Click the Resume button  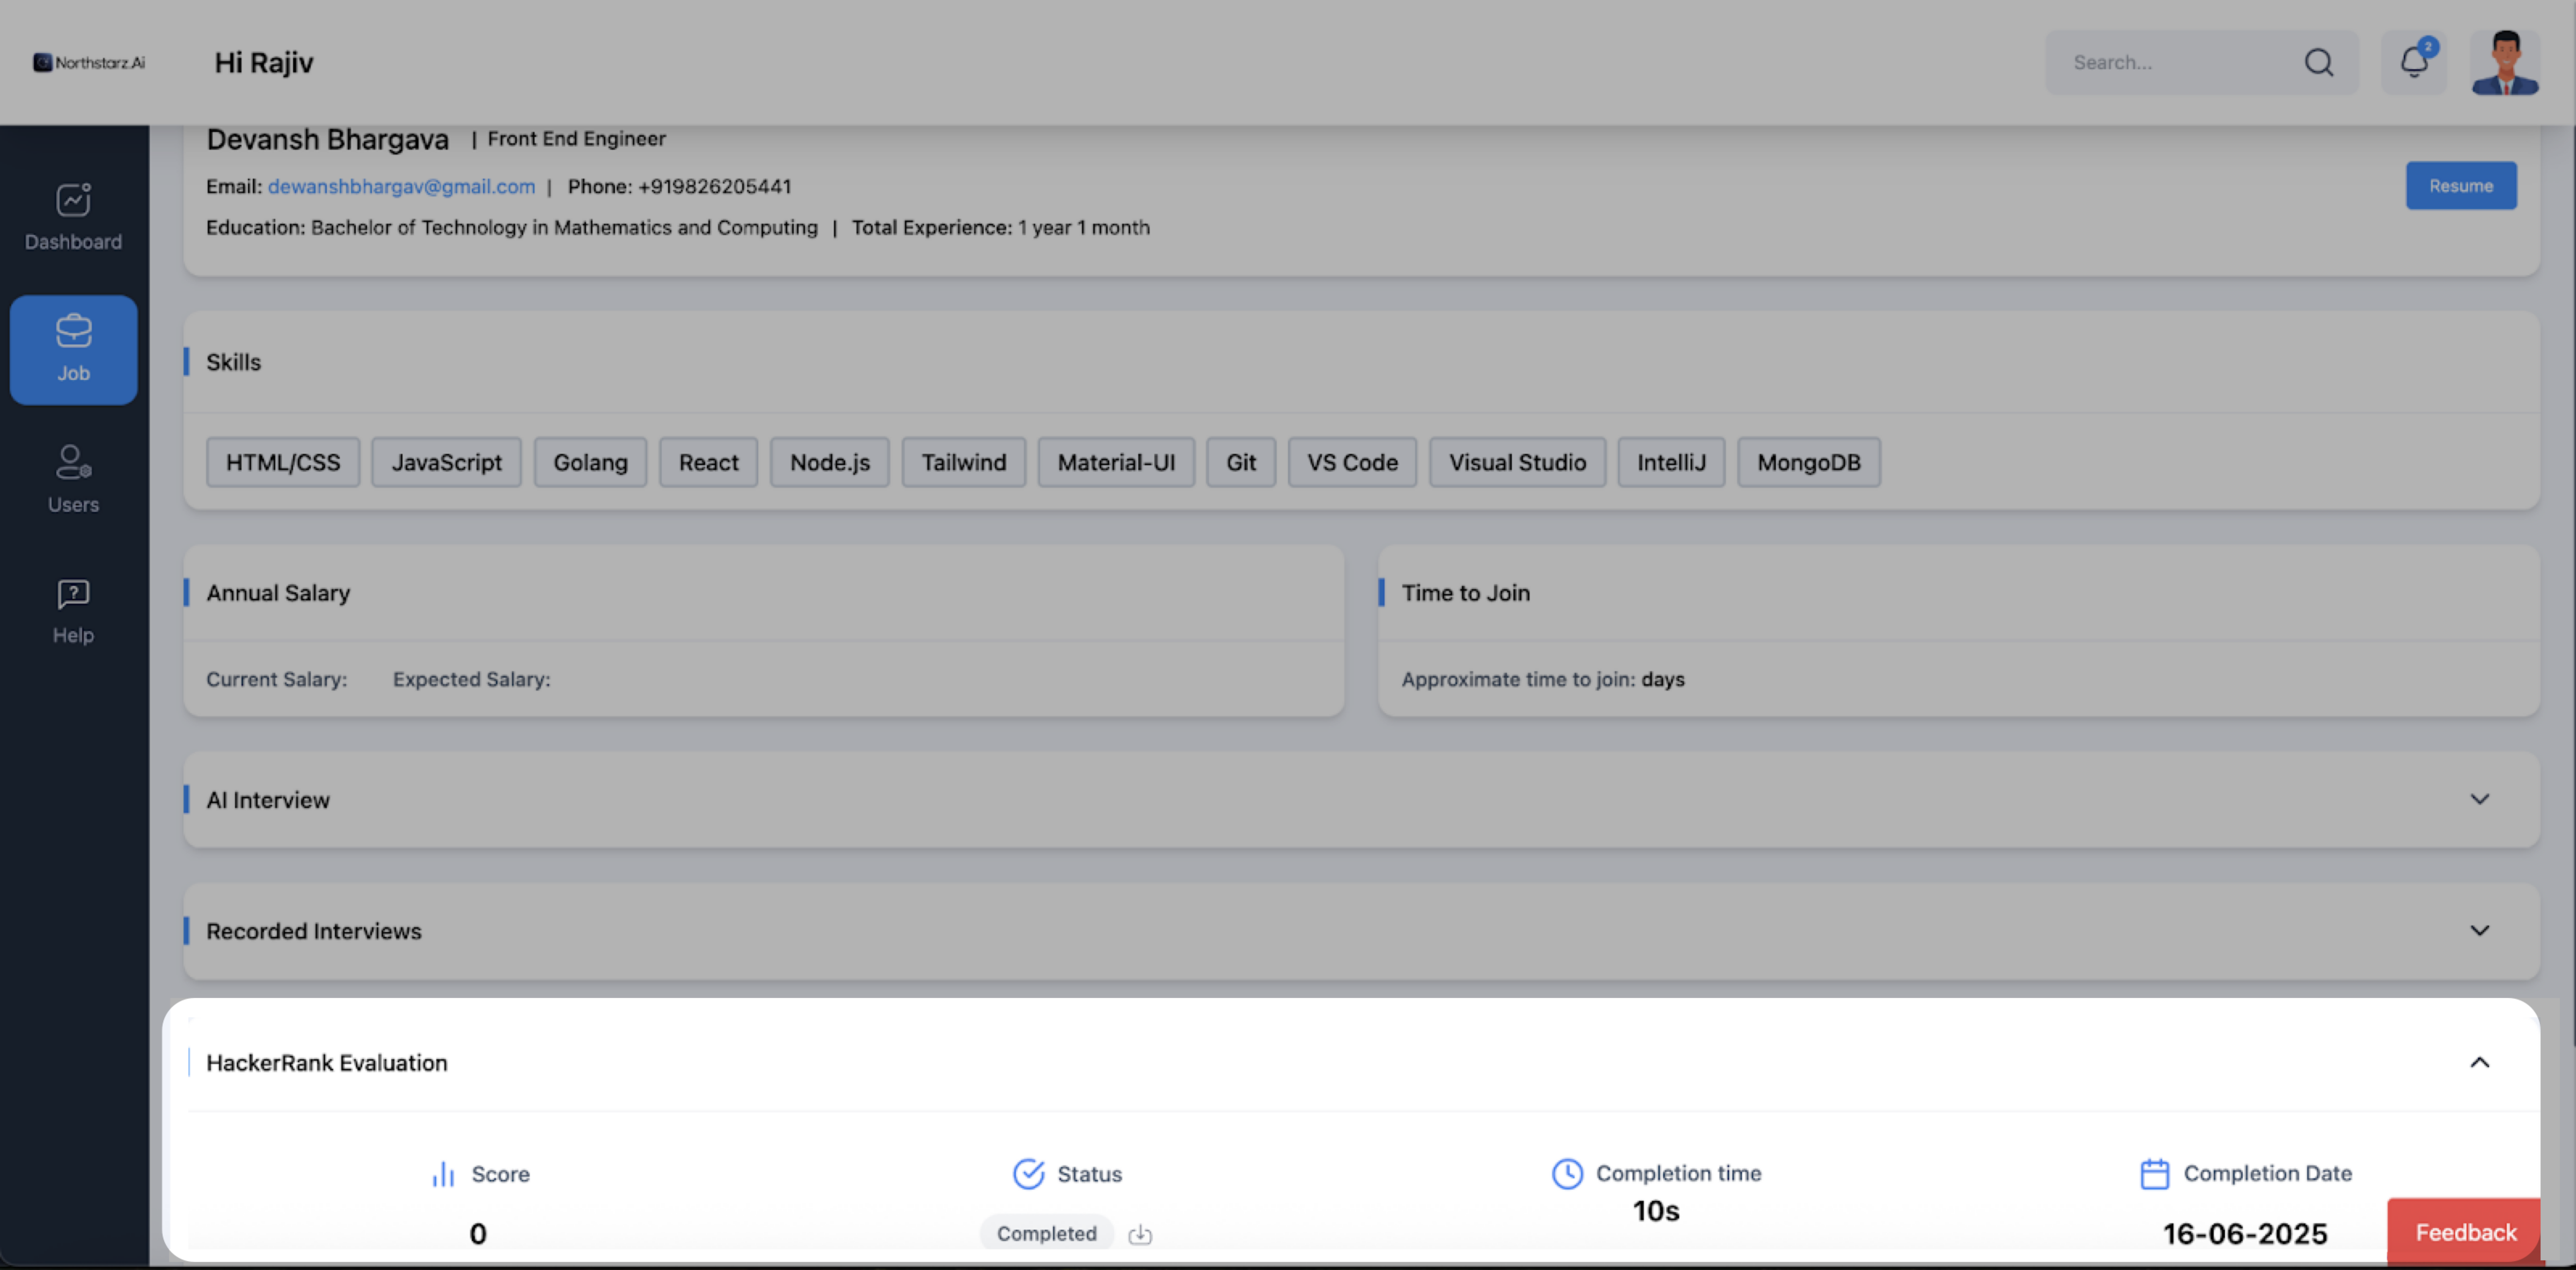coord(2460,185)
